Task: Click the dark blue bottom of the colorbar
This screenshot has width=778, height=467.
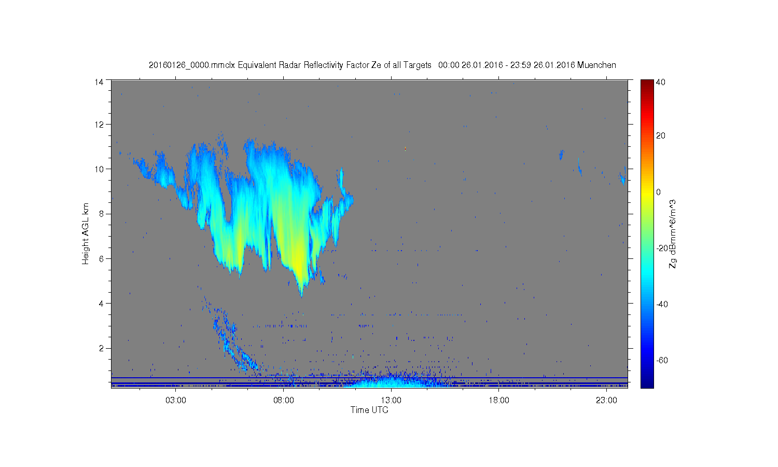Action: pyautogui.click(x=646, y=383)
